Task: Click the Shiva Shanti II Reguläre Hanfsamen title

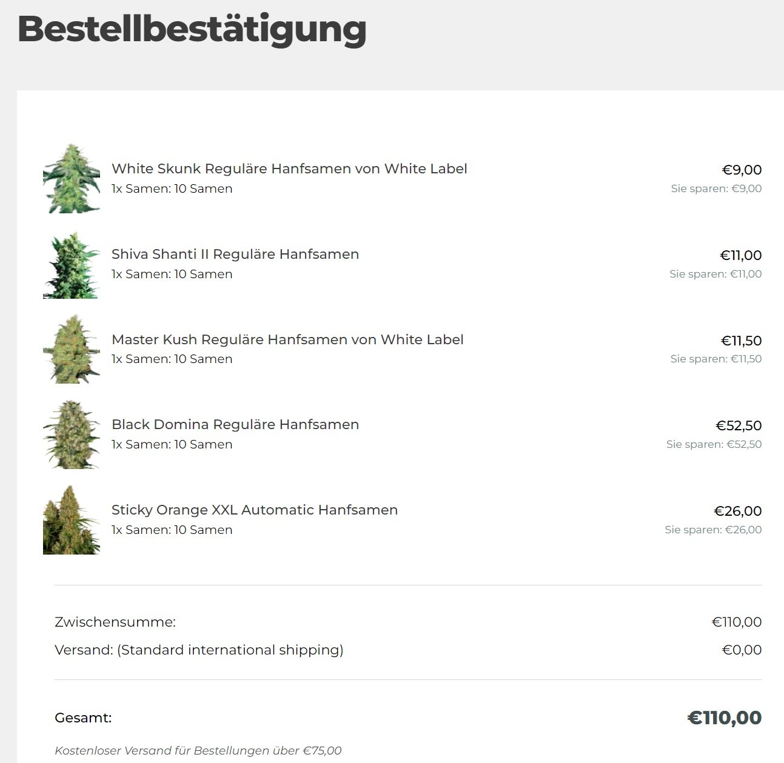Action: (x=235, y=254)
